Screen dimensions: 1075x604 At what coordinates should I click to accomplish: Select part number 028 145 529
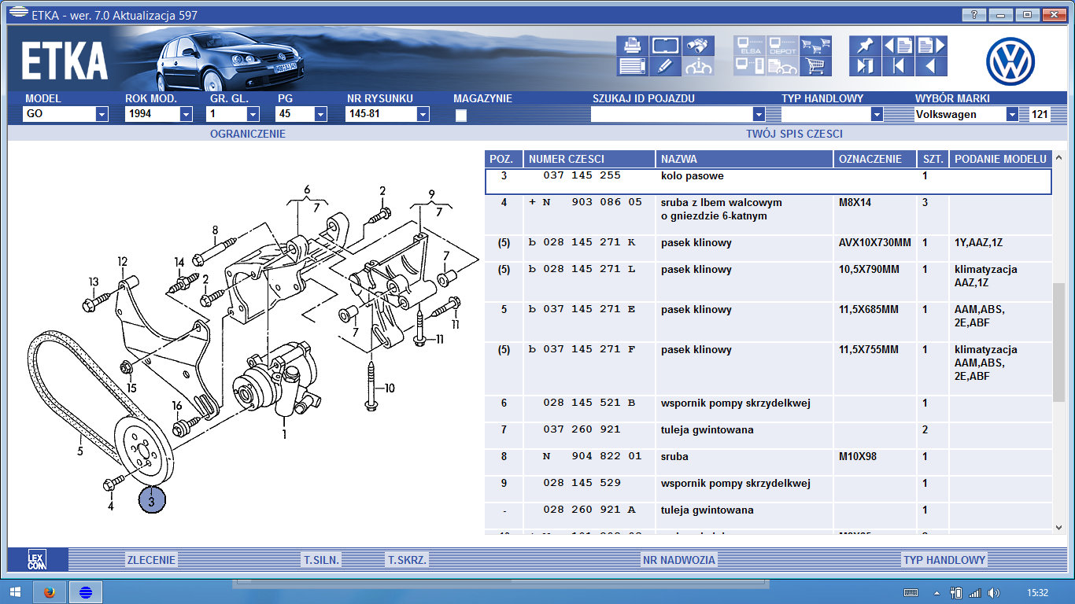[582, 484]
